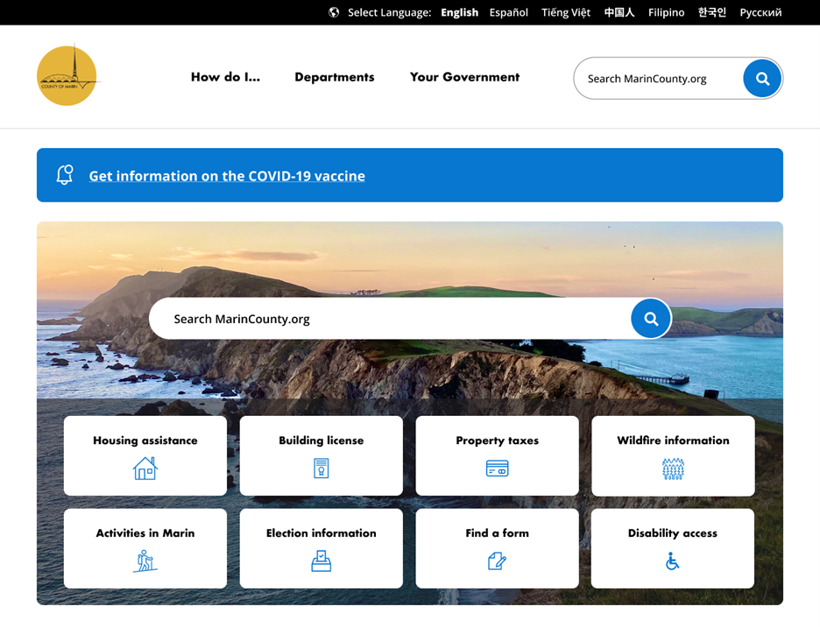Click the hero search magnifier button
Viewport: 820px width, 627px height.
click(651, 319)
